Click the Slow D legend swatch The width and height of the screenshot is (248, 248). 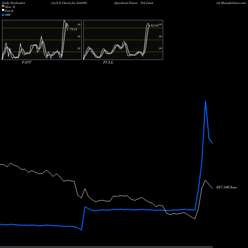click(x=3, y=6)
